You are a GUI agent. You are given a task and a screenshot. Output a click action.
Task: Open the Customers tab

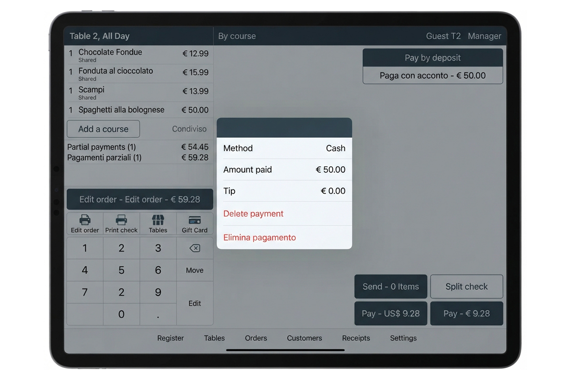click(x=305, y=338)
